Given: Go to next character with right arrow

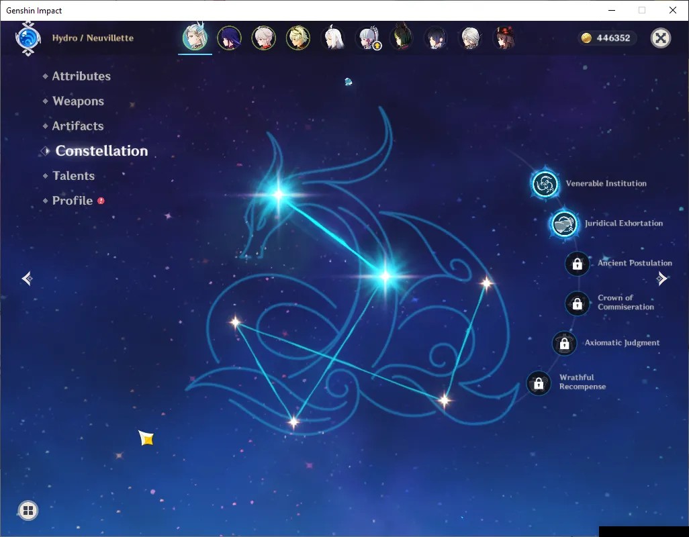Looking at the screenshot, I should (661, 279).
